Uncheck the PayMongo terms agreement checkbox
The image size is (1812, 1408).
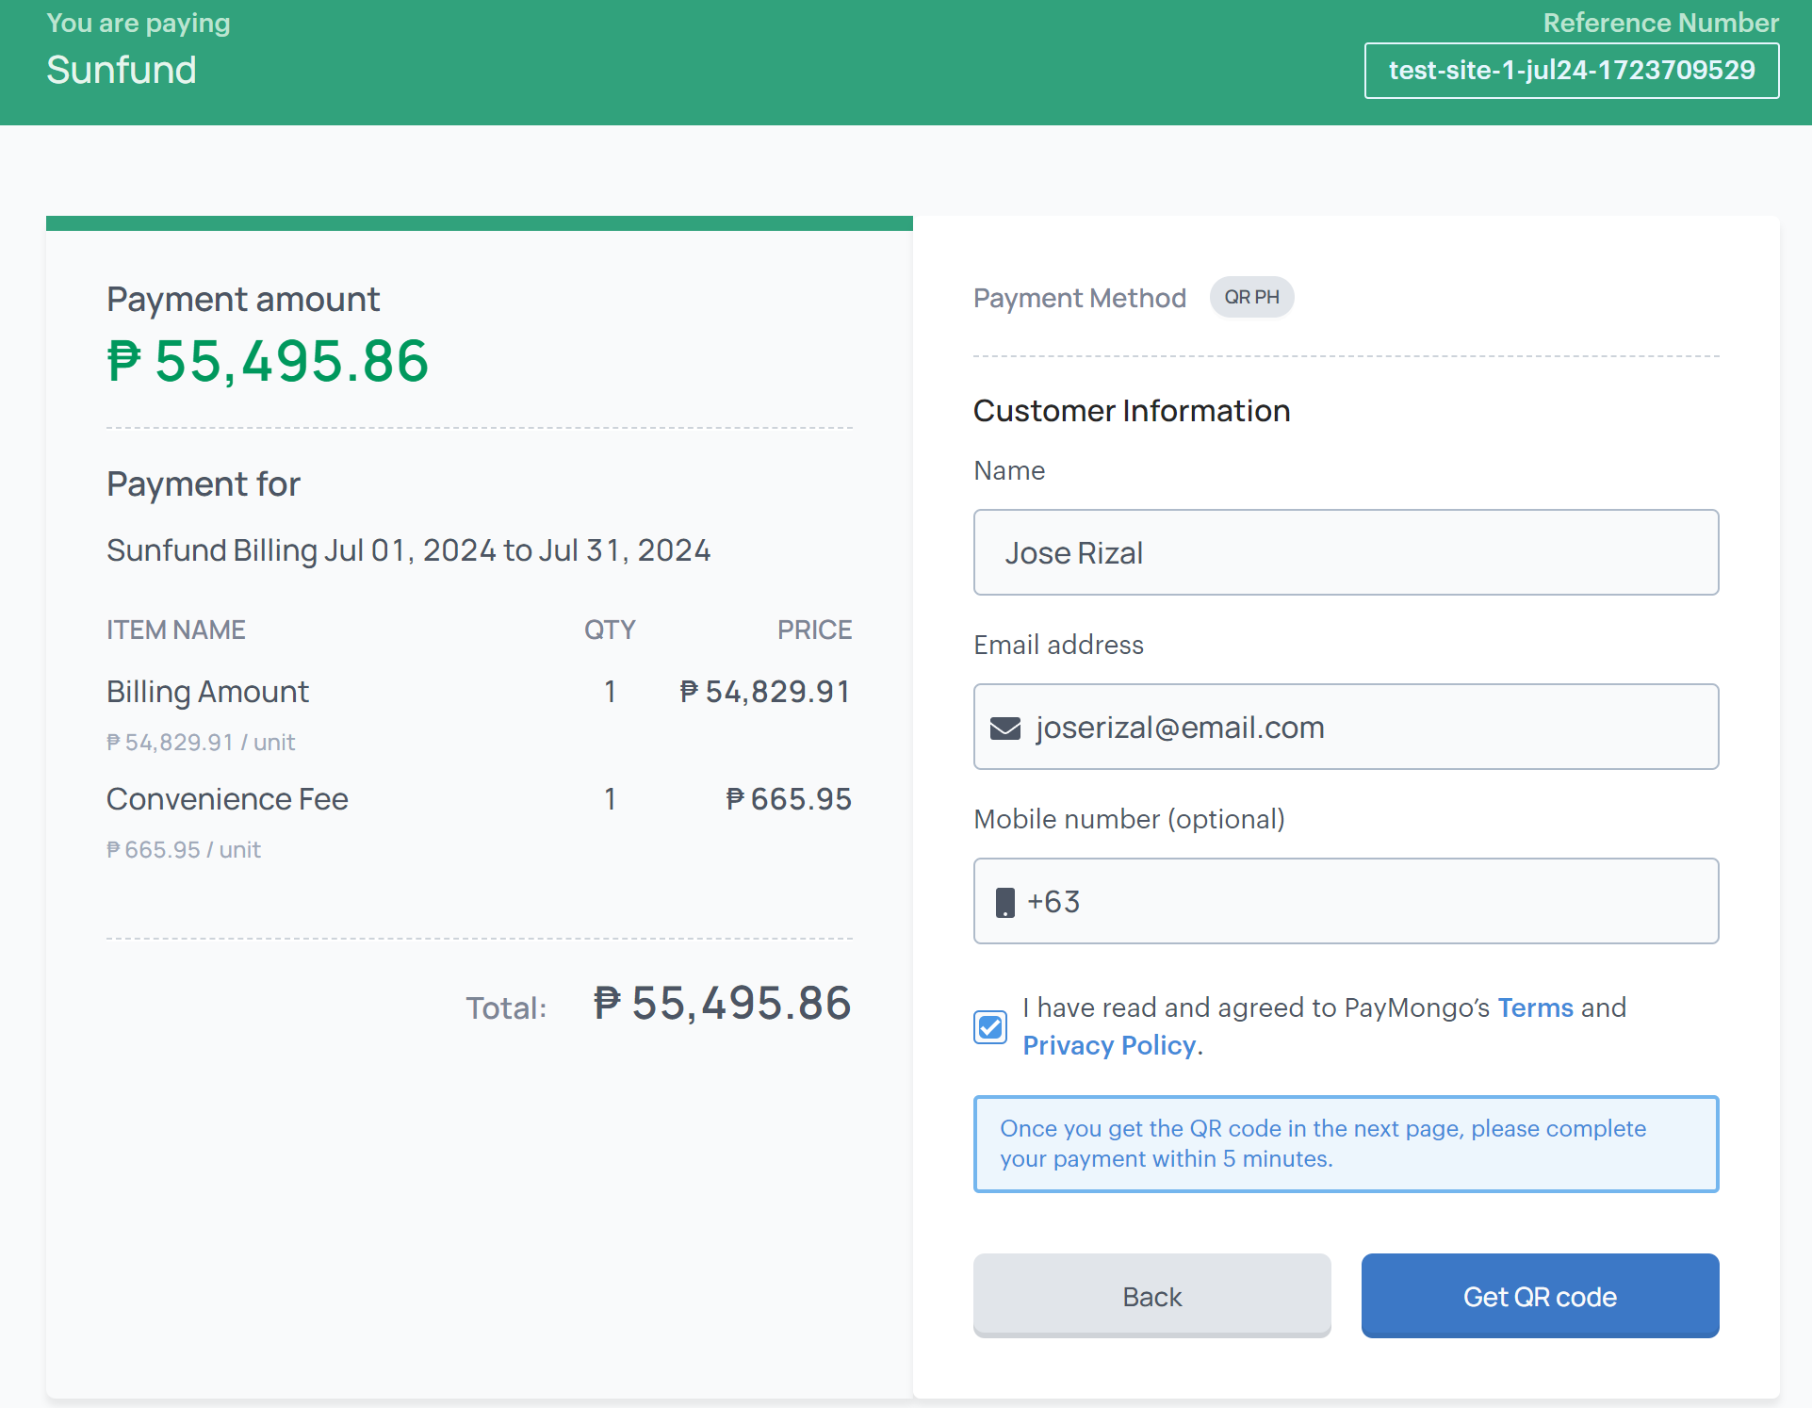990,1026
